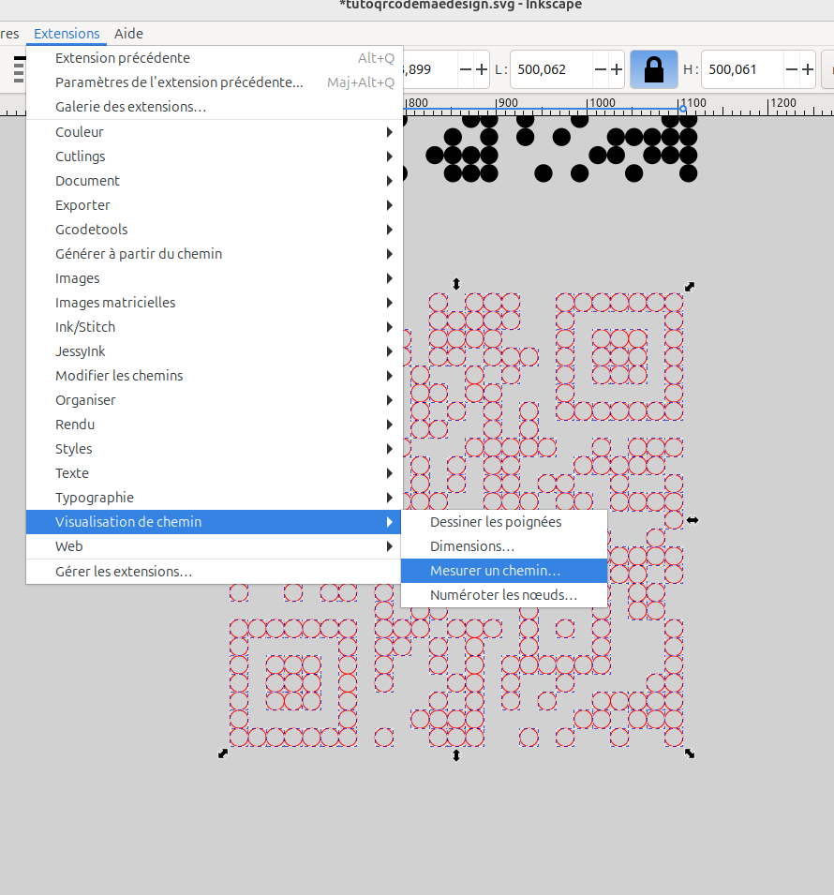Expand the Gcodetools submenu
Viewport: 834px width, 895px height.
[92, 230]
